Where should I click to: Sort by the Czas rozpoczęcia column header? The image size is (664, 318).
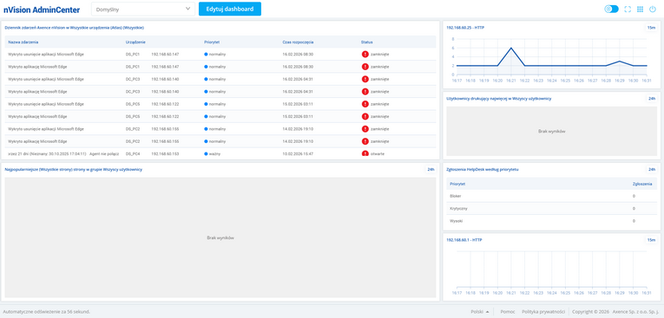(298, 42)
